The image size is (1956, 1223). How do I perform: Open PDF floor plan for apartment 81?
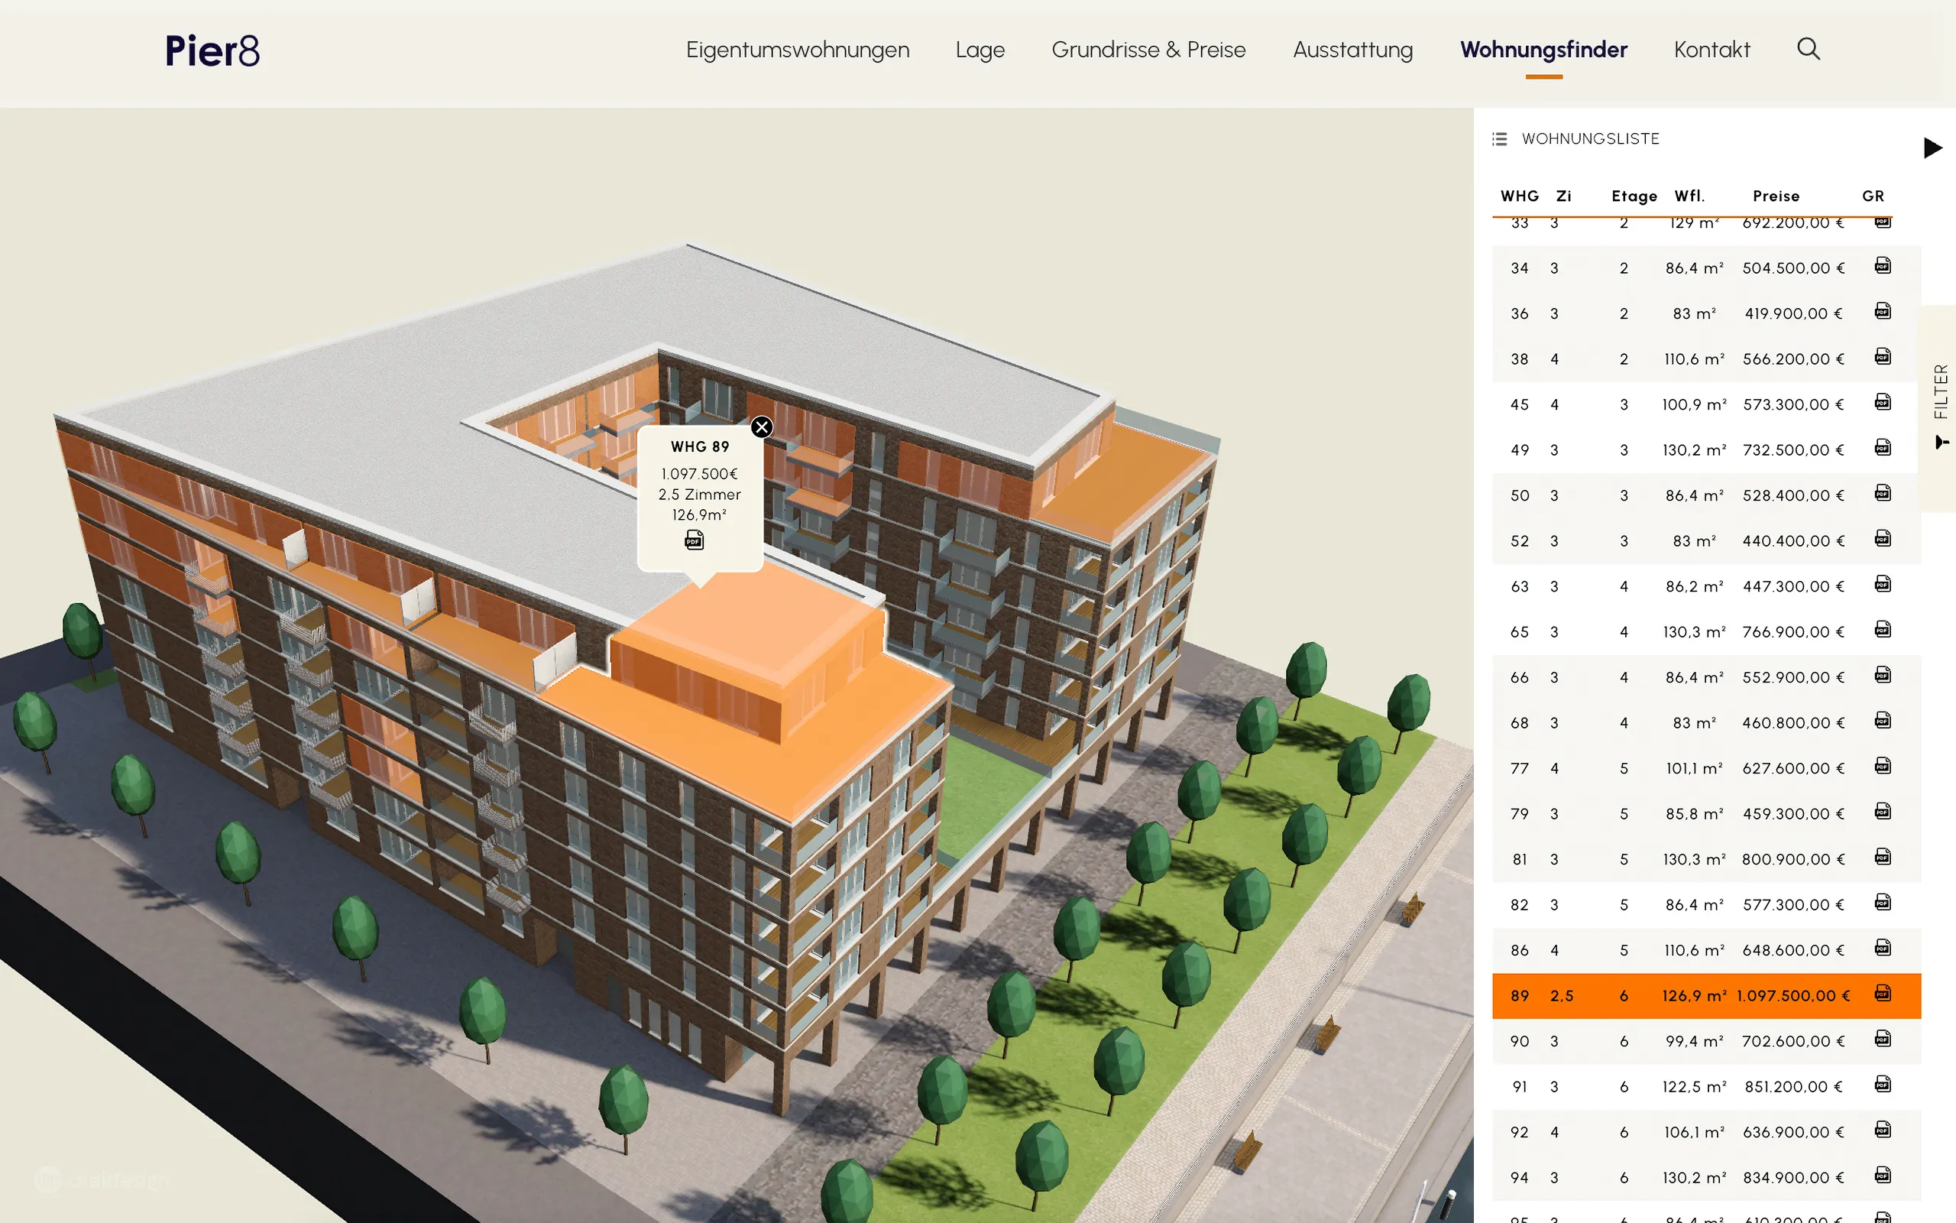(1883, 858)
